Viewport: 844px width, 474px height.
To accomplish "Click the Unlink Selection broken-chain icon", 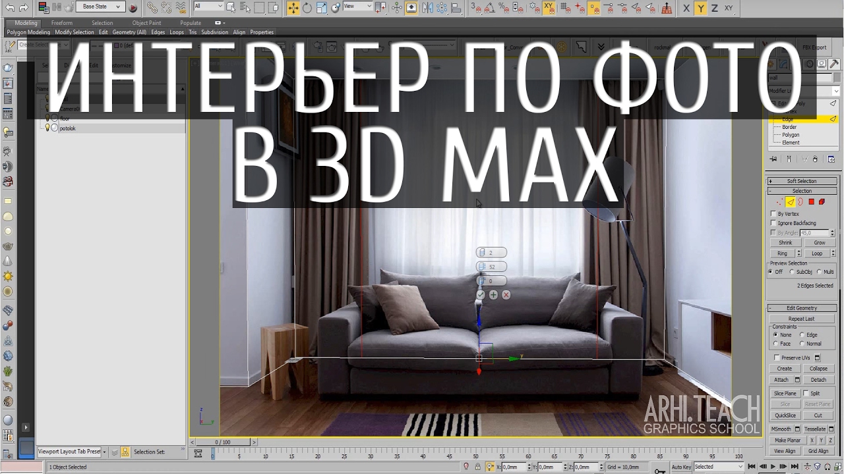I will (x=167, y=7).
